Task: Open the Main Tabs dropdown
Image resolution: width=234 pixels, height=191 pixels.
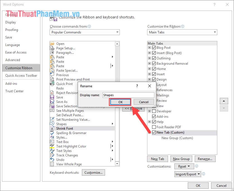Action: click(182, 32)
